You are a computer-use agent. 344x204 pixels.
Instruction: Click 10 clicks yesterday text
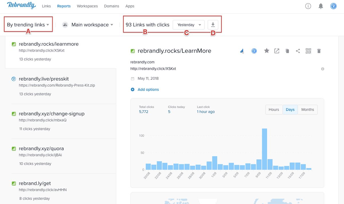tap(35, 164)
